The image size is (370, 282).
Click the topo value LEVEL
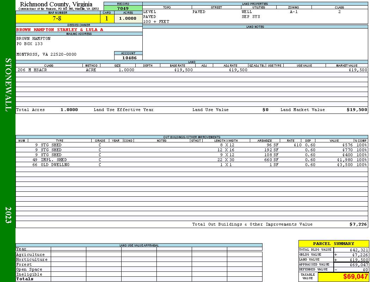pyautogui.click(x=150, y=12)
